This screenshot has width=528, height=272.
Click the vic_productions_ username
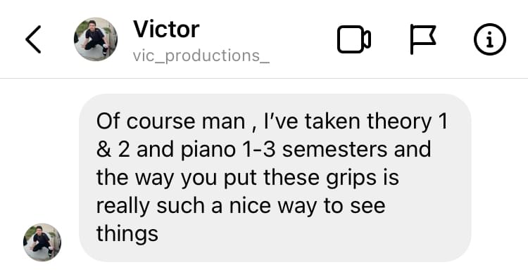201,56
